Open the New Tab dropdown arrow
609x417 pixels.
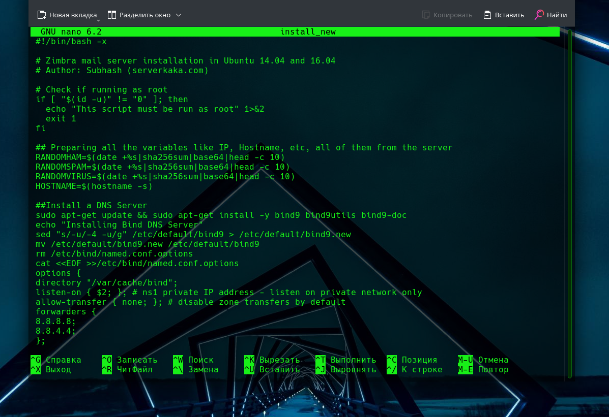(98, 20)
